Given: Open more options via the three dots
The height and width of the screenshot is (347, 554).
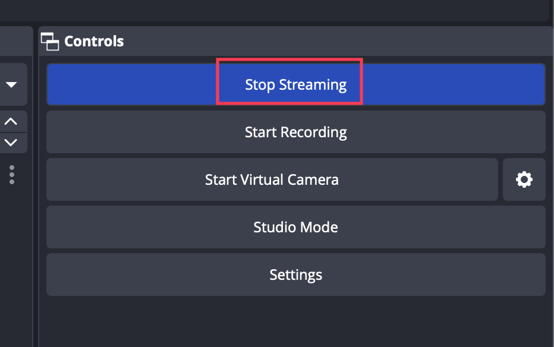Looking at the screenshot, I should pos(12,175).
